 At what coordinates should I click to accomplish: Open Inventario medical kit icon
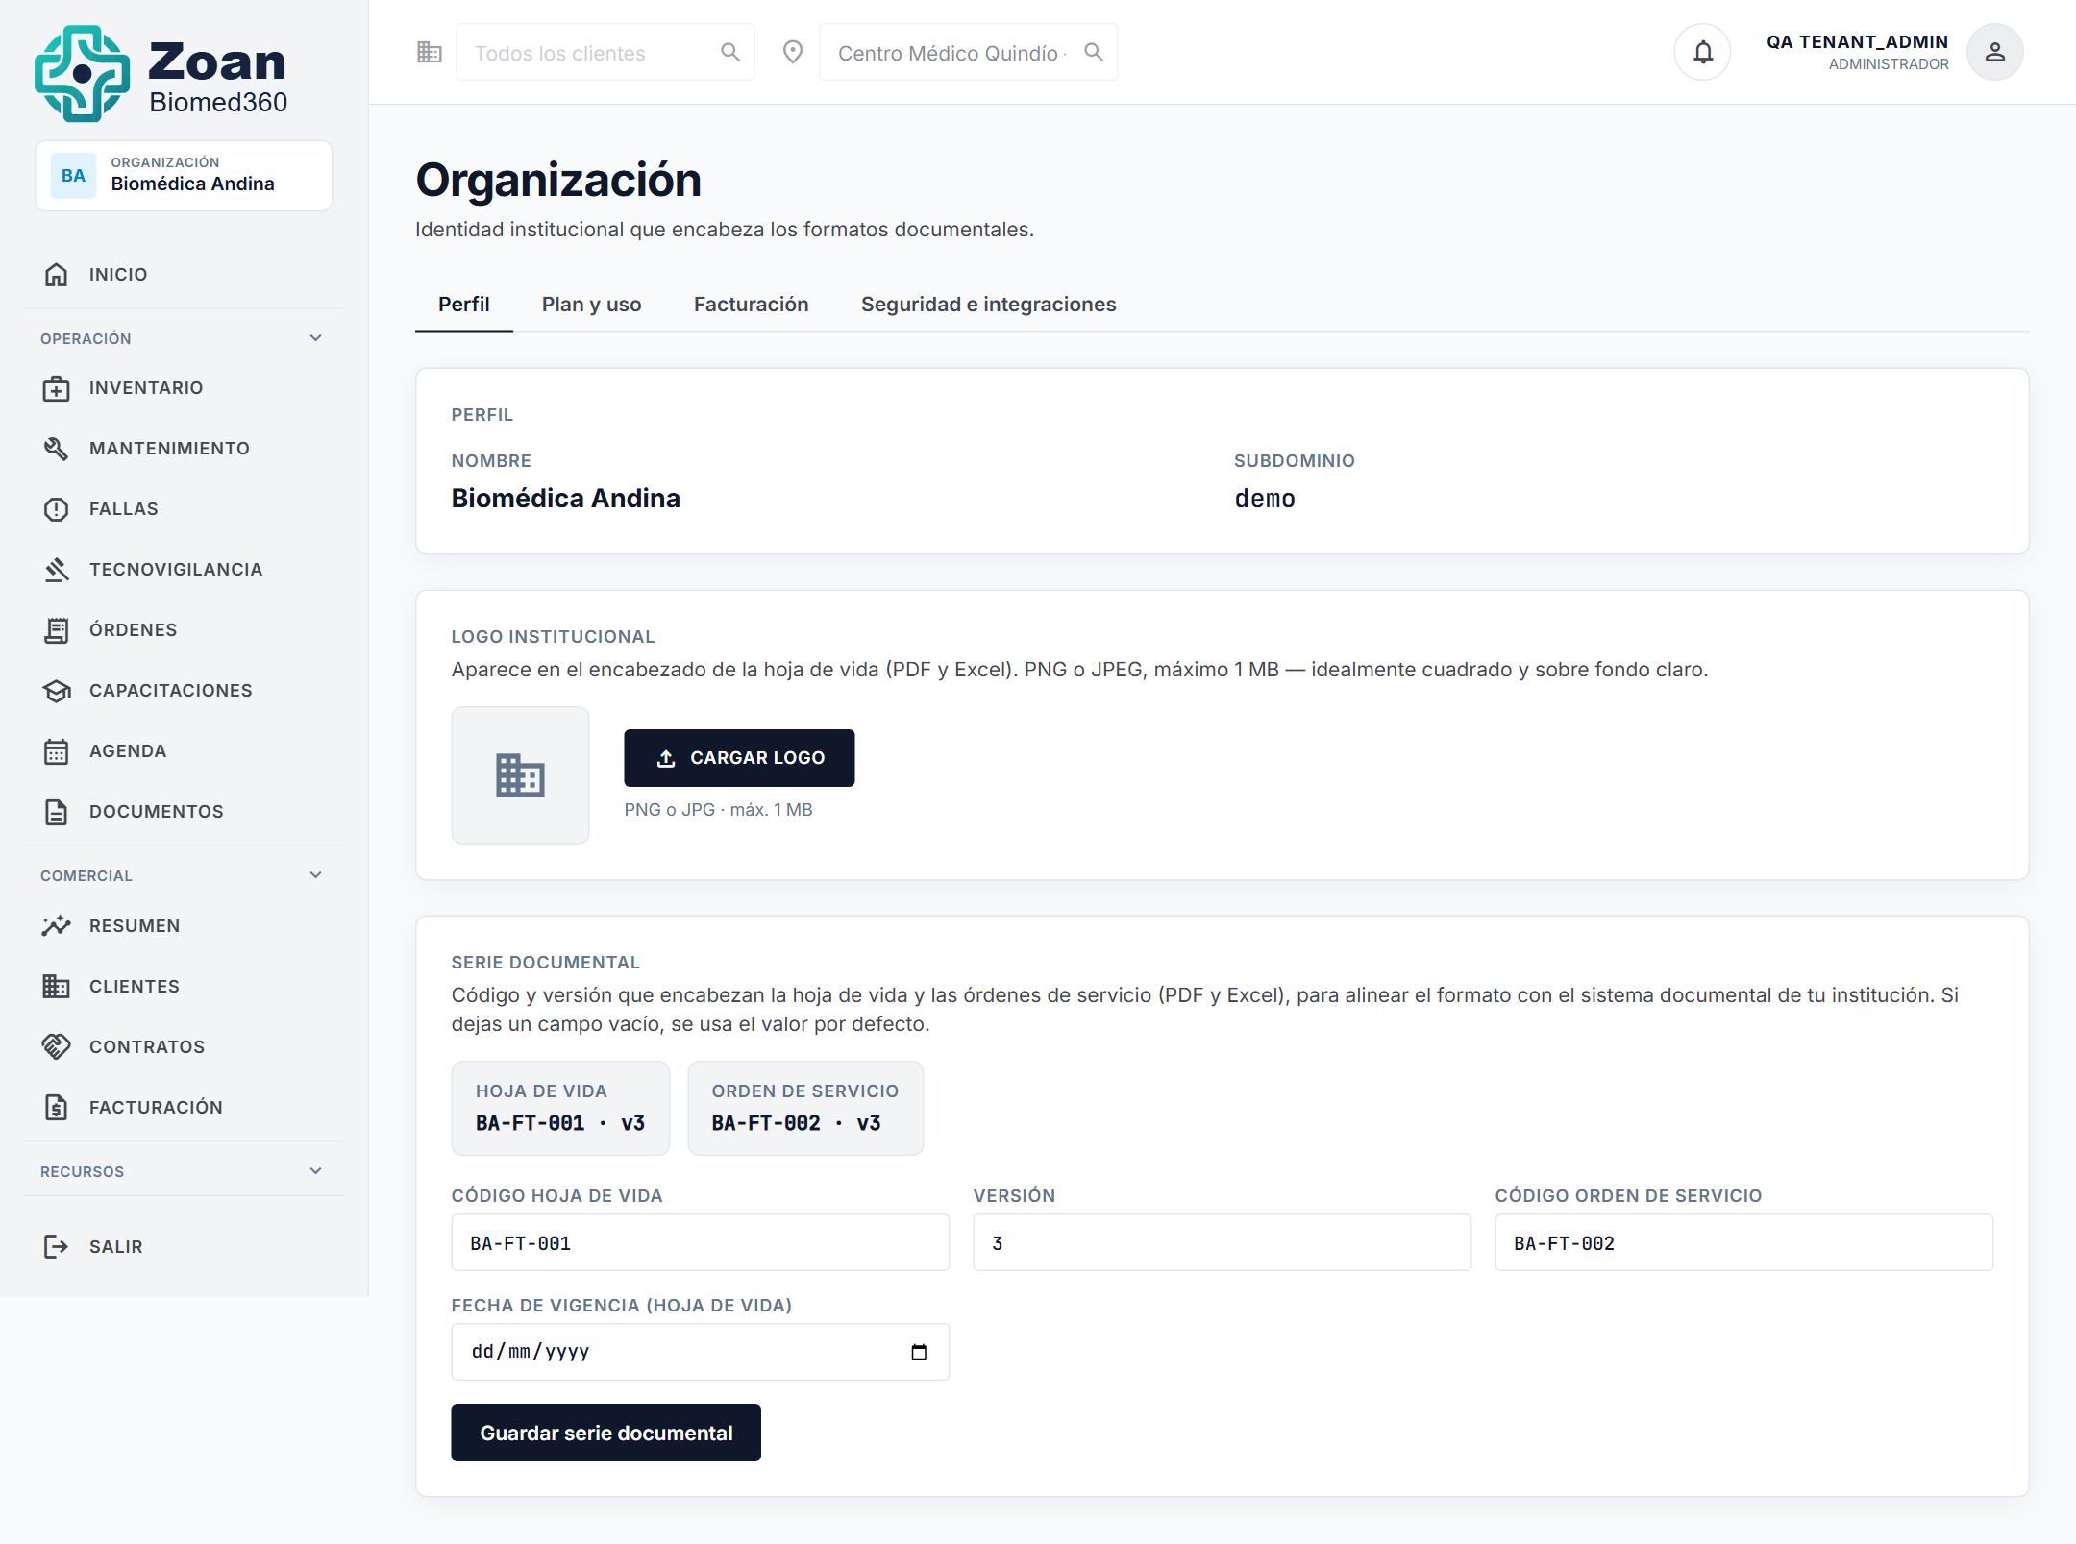click(57, 388)
